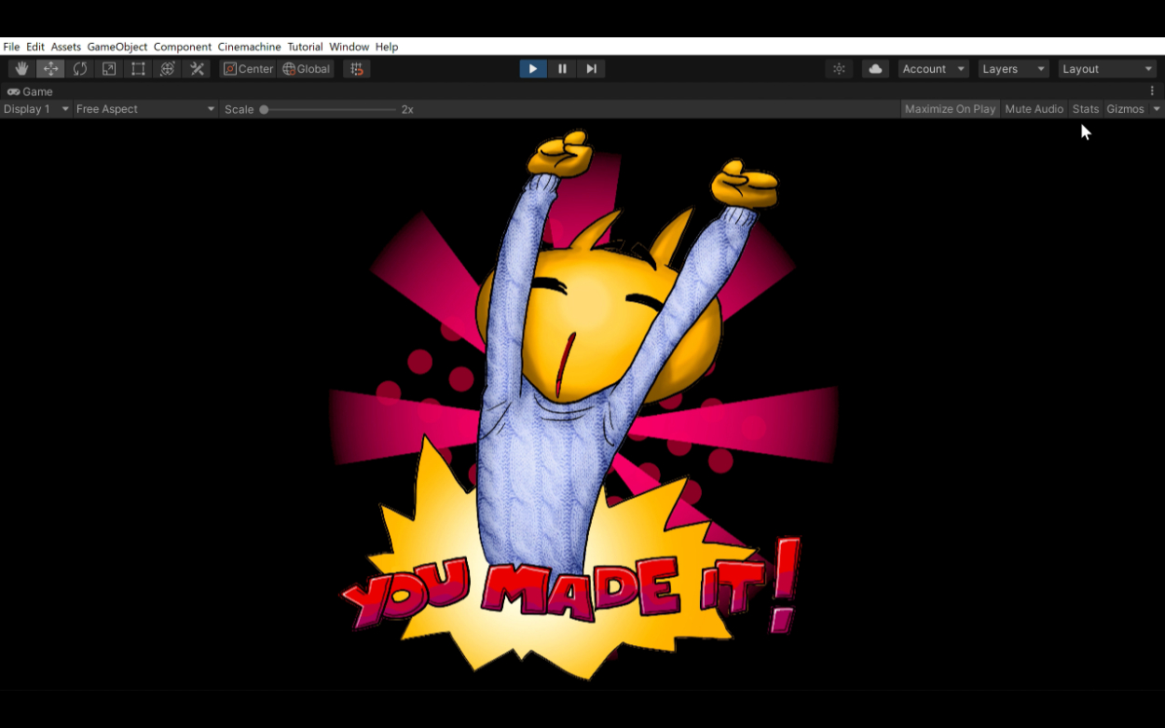
Task: Open the Cinemachine menu
Action: pos(249,47)
